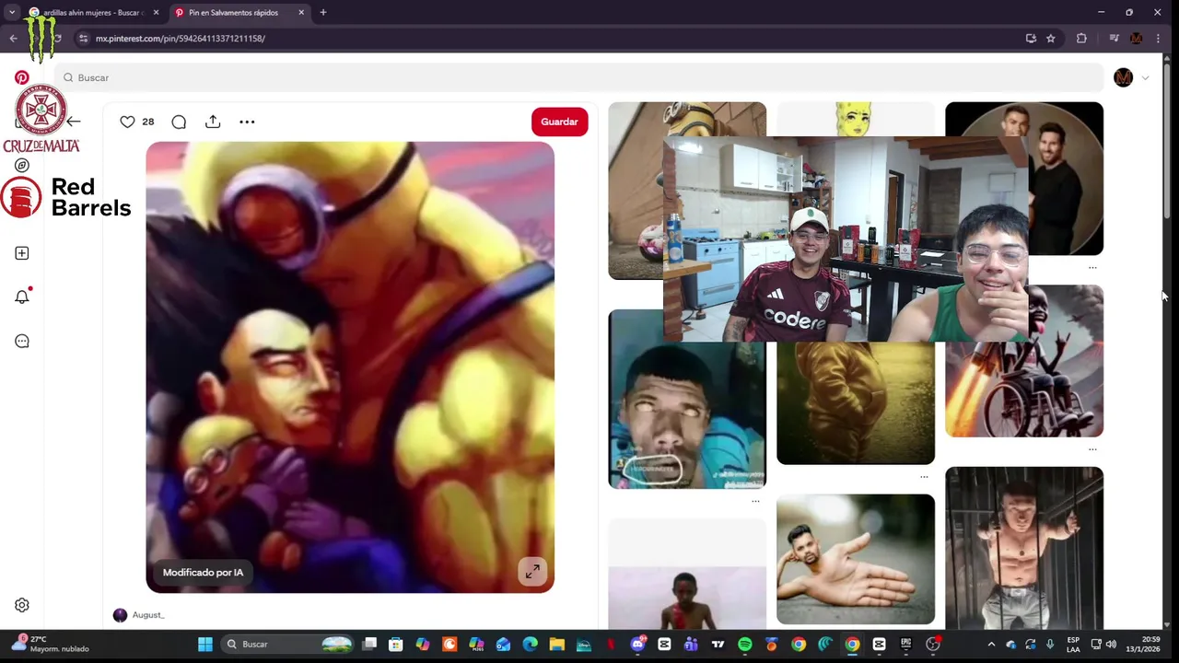Go back using the pin's left arrow

pos(74,122)
